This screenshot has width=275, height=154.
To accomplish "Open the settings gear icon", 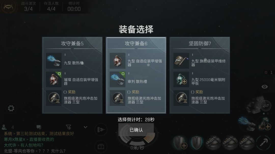I will tap(11, 108).
